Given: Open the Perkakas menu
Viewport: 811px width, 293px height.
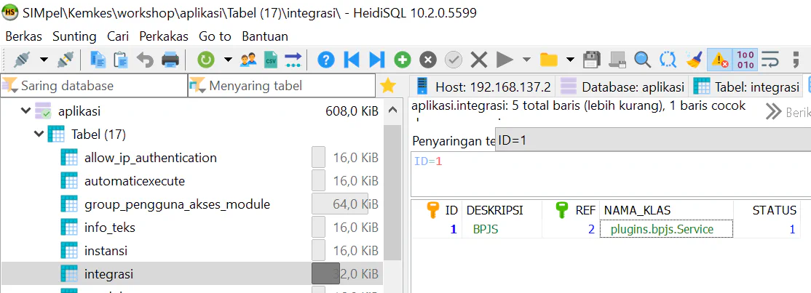Looking at the screenshot, I should click(164, 36).
